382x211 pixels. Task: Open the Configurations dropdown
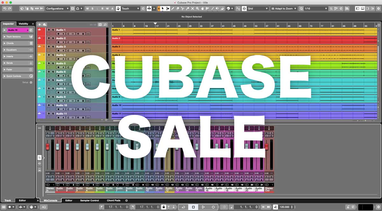[57, 9]
